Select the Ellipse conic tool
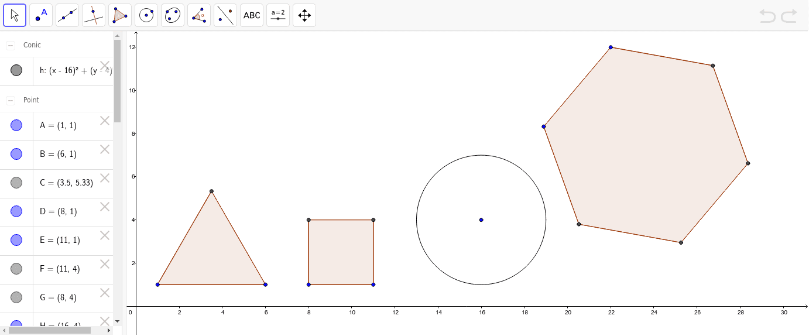 [x=173, y=15]
